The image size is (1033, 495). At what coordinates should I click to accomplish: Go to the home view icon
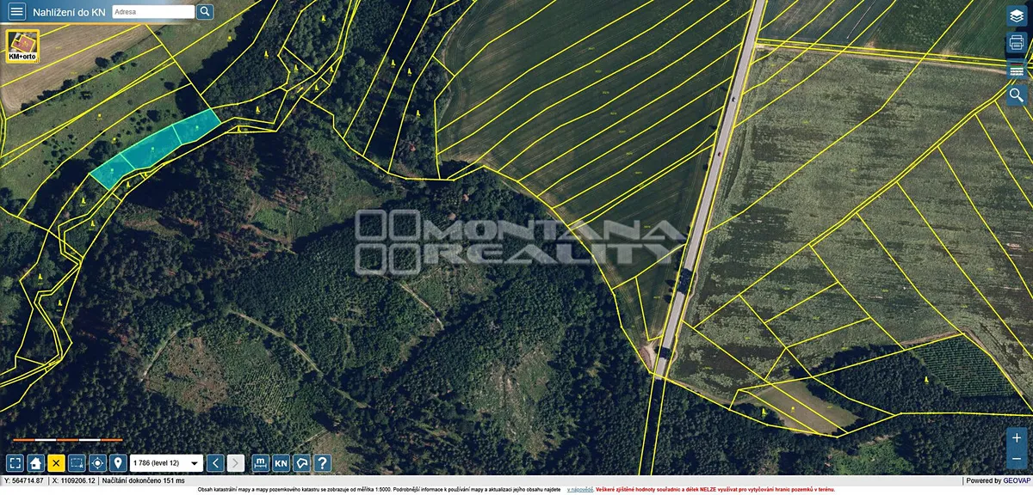(x=36, y=463)
